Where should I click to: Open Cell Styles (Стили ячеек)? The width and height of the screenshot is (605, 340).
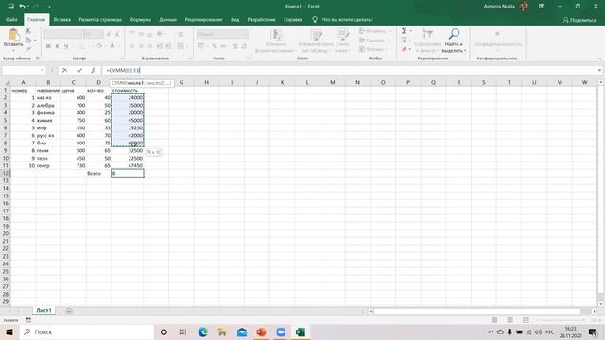342,41
